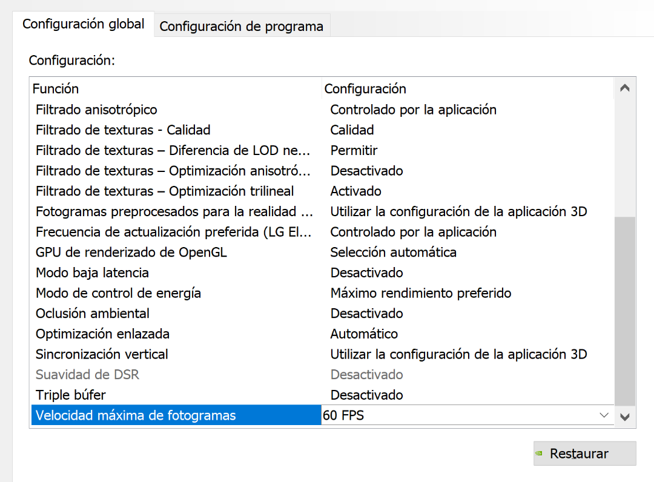Switch to Configuración de programa tab
Screen dimensions: 654x482
(x=241, y=27)
